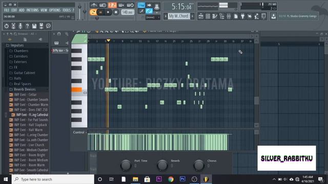Open the Piano roll view icon

[x=215, y=16]
